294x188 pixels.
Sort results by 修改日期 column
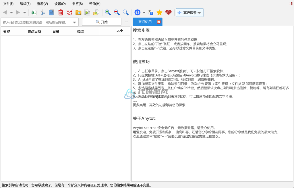click(34, 31)
